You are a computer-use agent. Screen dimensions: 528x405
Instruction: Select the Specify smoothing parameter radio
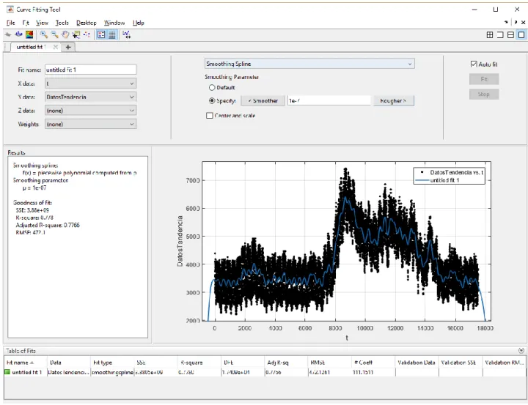pos(212,100)
